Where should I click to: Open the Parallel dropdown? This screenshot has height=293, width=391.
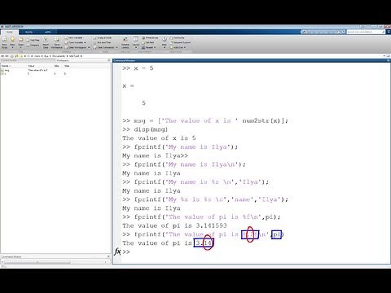[149, 47]
